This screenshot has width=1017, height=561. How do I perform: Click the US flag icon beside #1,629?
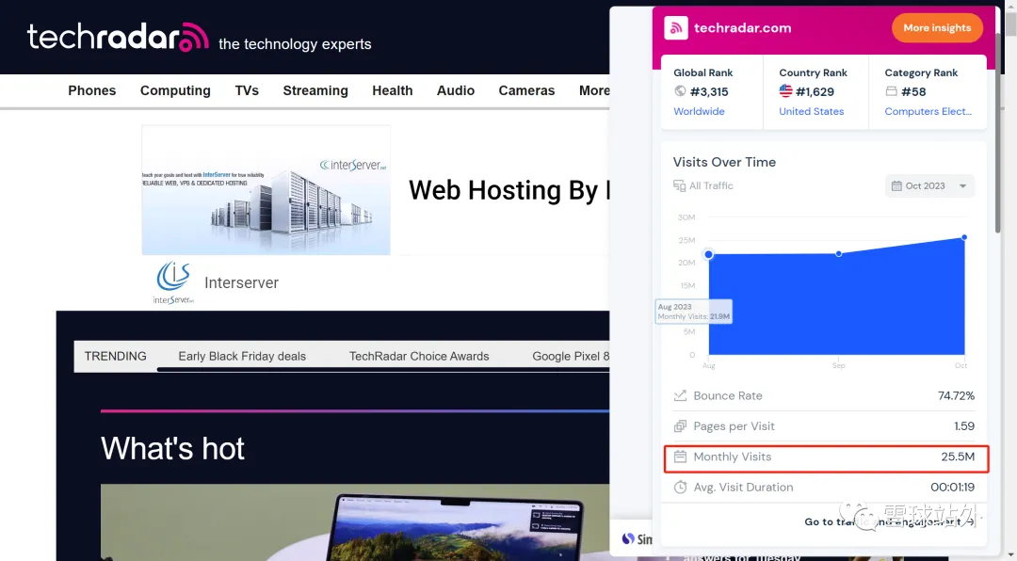(785, 90)
